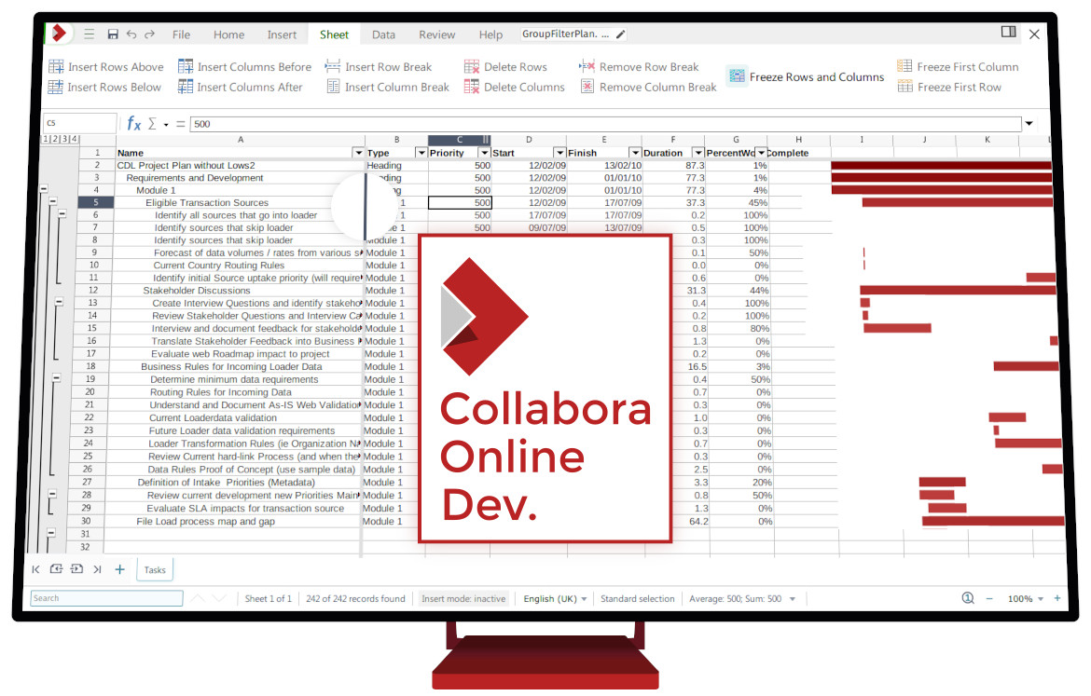Toggle the sidebar panel icon
The width and height of the screenshot is (1091, 696).
1008,32
